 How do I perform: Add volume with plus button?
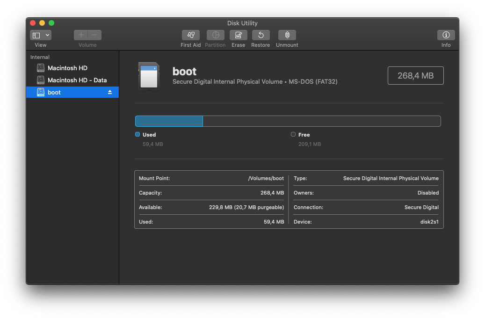click(x=81, y=35)
